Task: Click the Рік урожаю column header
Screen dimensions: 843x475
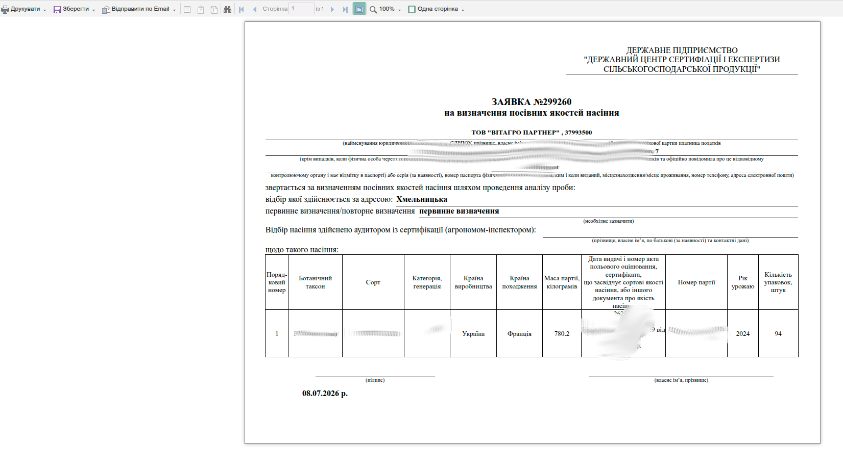Action: [x=743, y=282]
